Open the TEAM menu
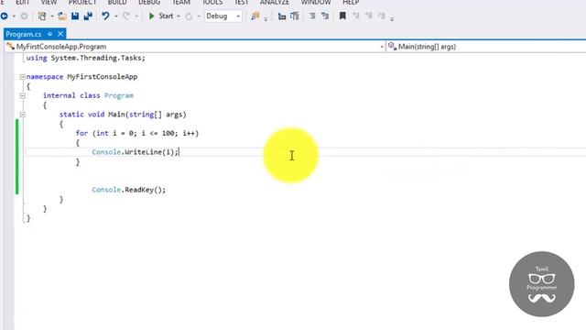This screenshot has width=586, height=330. tap(181, 2)
